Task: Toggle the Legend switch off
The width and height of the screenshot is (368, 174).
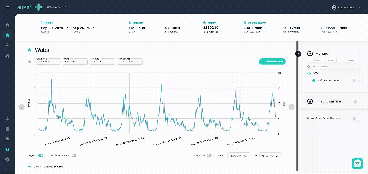Action: coord(41,155)
